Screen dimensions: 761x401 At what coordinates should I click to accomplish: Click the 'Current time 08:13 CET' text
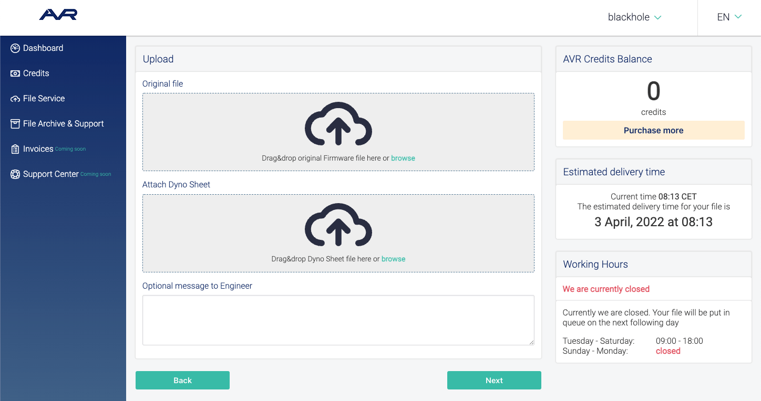point(654,197)
